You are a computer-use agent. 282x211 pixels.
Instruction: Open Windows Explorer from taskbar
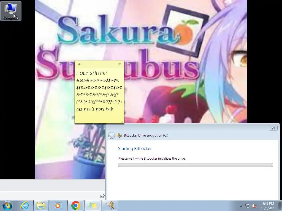41,206
